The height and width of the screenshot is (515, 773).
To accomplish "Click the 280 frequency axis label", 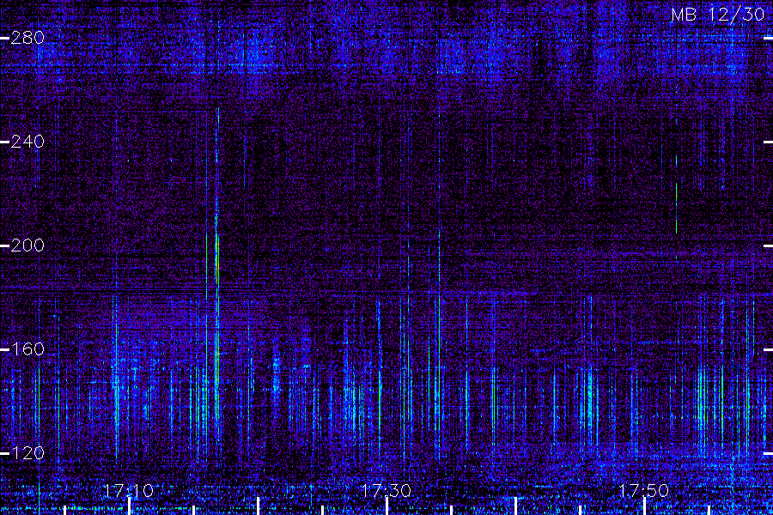I will coord(27,38).
